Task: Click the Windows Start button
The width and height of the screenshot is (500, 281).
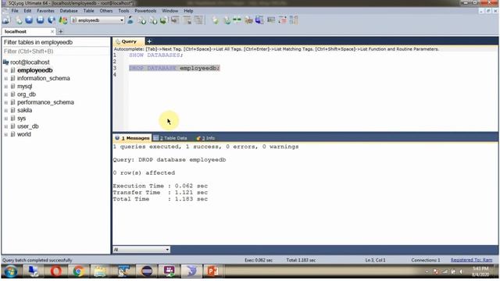Action: click(11, 272)
